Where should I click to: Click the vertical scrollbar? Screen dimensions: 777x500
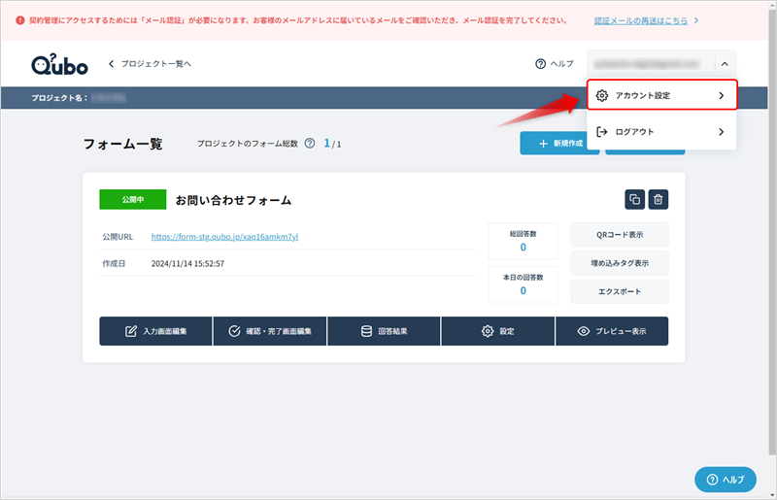coord(772,233)
